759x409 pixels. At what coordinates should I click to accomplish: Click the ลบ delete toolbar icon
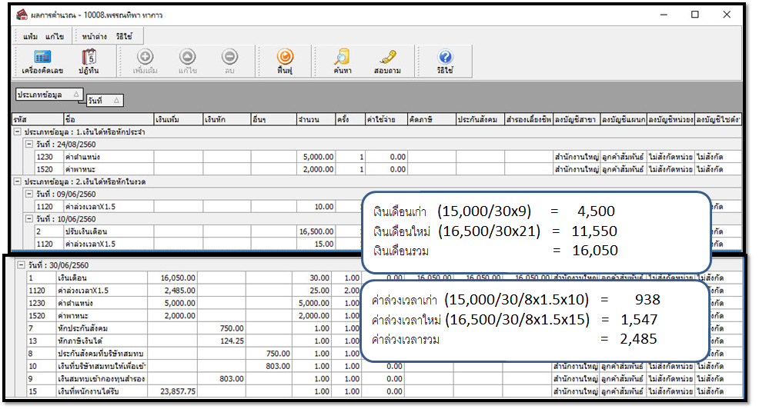(229, 62)
